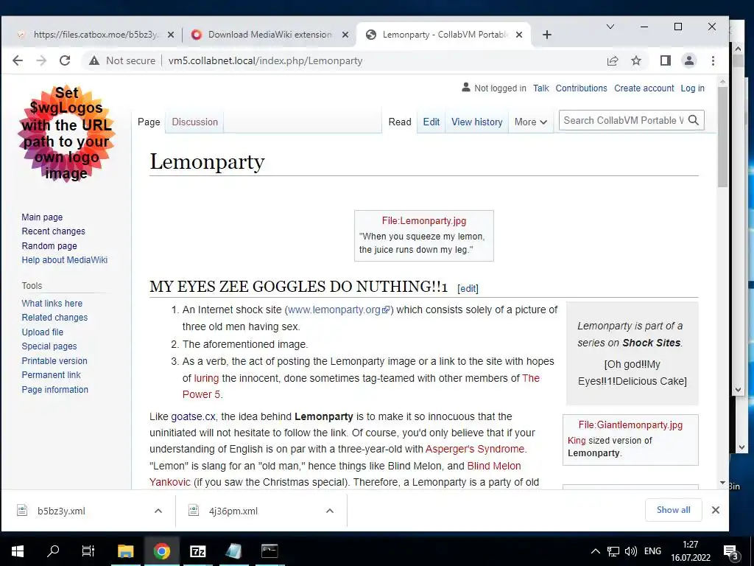Viewport: 754px width, 566px height.
Task: Click the ENG language indicator
Action: tap(652, 551)
